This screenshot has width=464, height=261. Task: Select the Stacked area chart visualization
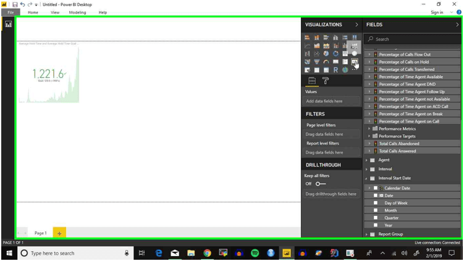326,46
